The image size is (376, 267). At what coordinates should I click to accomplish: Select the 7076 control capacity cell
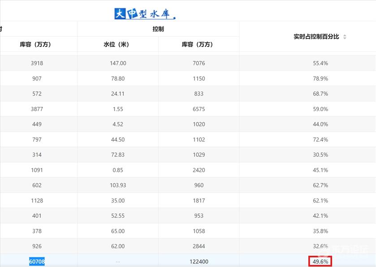199,63
